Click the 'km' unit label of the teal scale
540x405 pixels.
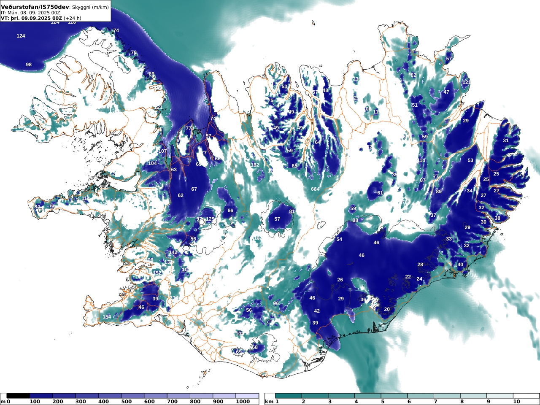(x=269, y=402)
